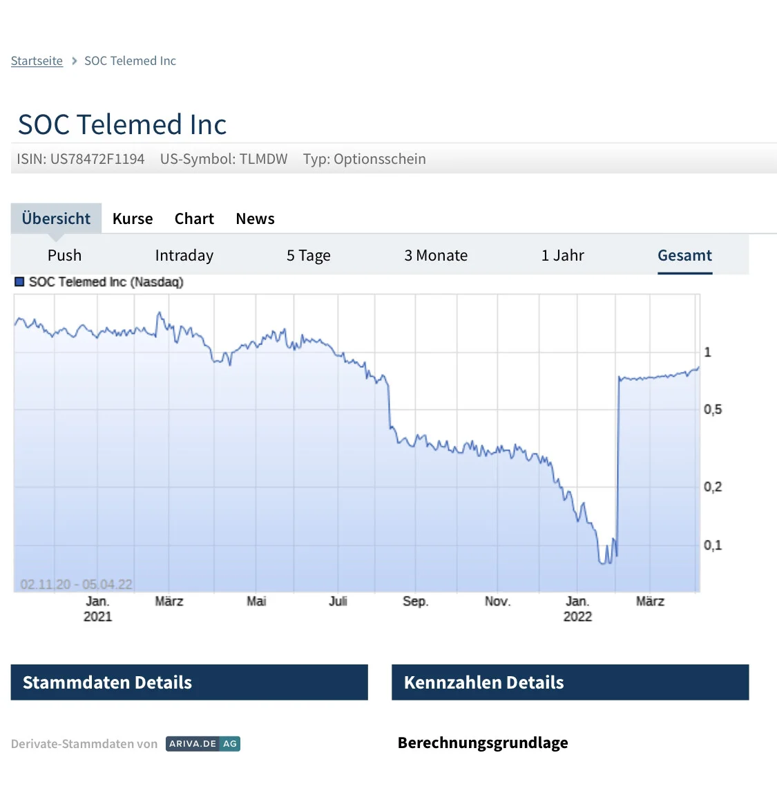Image resolution: width=777 pixels, height=802 pixels.
Task: Click the Sep. x-axis label
Action: (415, 601)
